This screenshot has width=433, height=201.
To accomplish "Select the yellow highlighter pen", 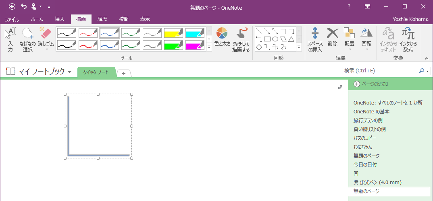I will [173, 33].
